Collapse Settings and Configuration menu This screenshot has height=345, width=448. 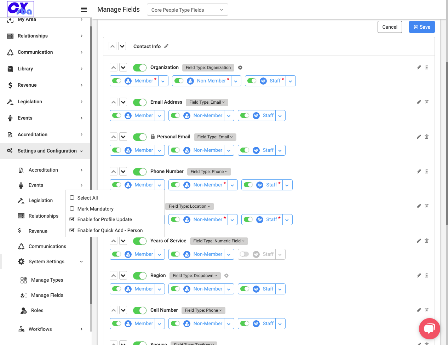click(45, 151)
